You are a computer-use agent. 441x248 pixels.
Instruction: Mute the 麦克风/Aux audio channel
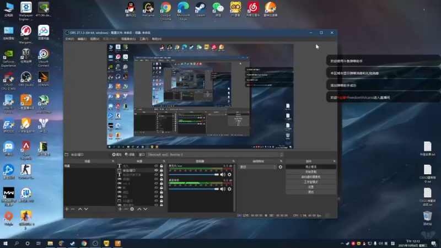(x=223, y=175)
